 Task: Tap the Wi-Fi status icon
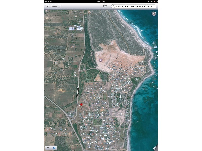pyautogui.click(x=51, y=2)
